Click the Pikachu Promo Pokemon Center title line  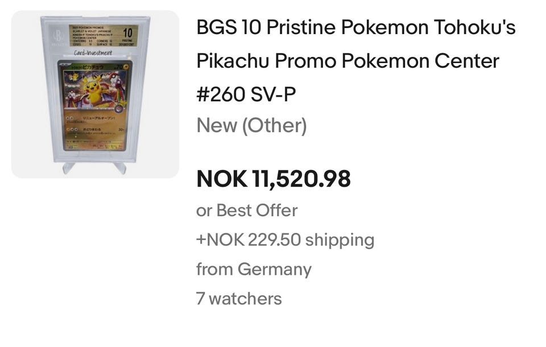(348, 60)
